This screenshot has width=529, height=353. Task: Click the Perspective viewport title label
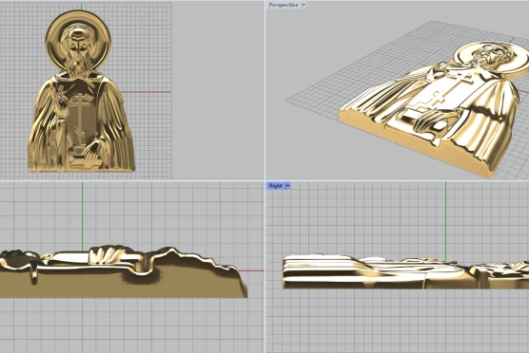click(x=284, y=5)
